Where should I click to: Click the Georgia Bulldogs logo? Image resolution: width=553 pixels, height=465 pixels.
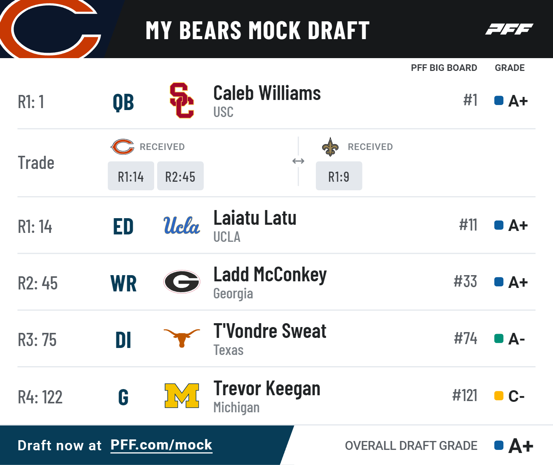coord(182,282)
